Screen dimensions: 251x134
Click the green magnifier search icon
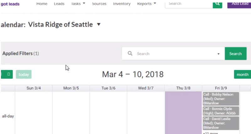(217, 3)
